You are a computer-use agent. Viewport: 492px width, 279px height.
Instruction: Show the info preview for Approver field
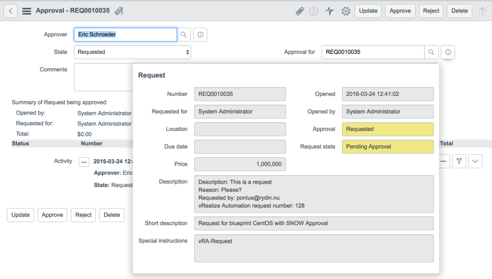[x=200, y=35]
